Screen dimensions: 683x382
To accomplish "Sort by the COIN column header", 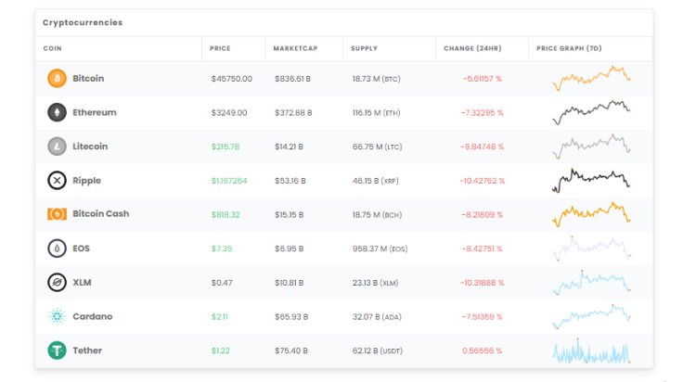I will pos(52,48).
